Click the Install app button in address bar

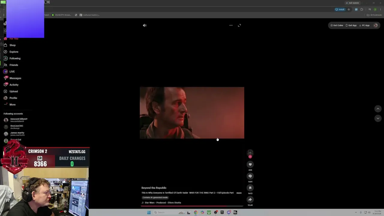point(340,10)
